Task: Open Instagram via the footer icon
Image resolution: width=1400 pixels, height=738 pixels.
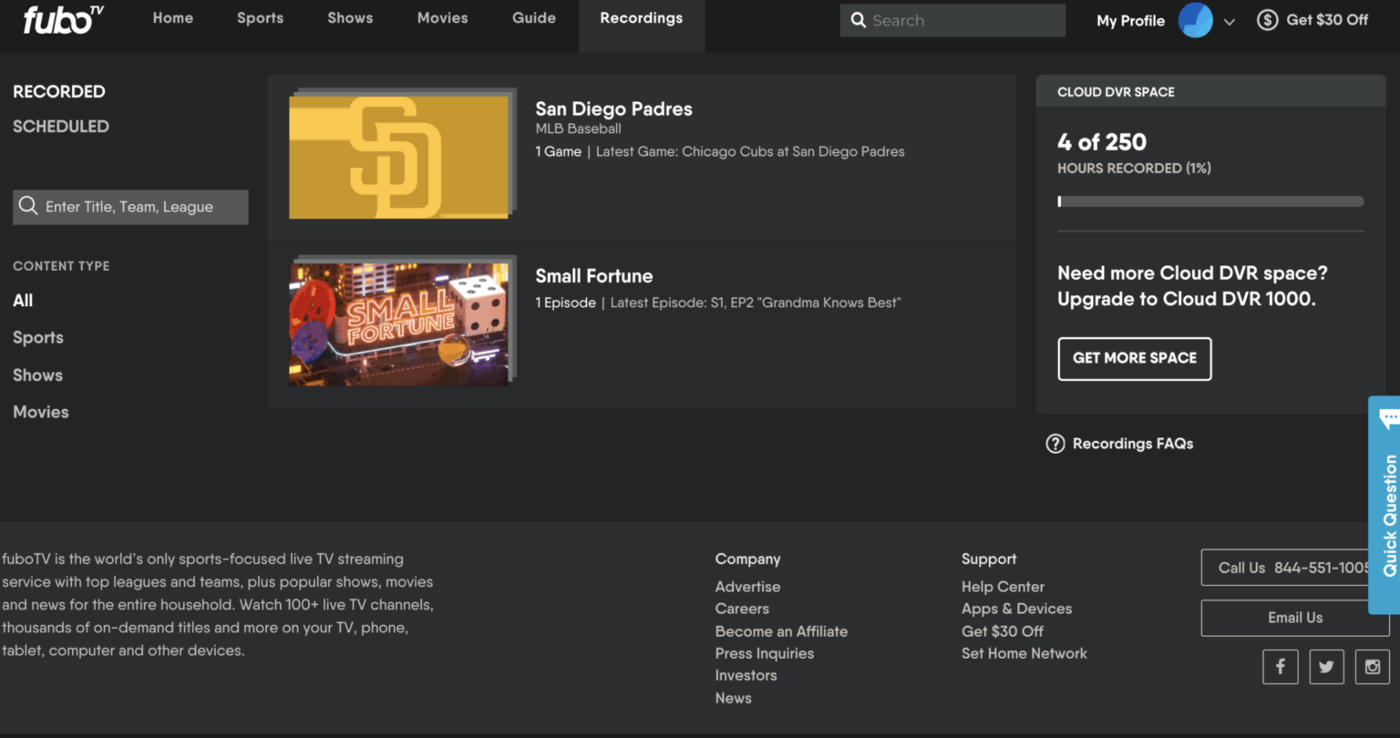Action: (x=1373, y=666)
